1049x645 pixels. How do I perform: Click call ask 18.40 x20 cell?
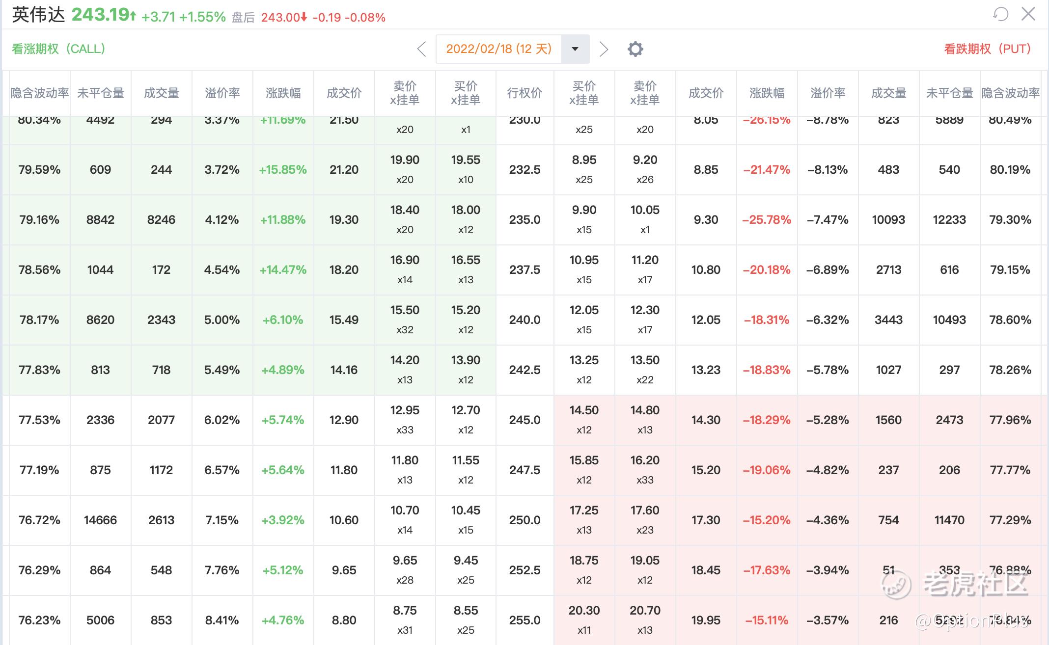[405, 220]
